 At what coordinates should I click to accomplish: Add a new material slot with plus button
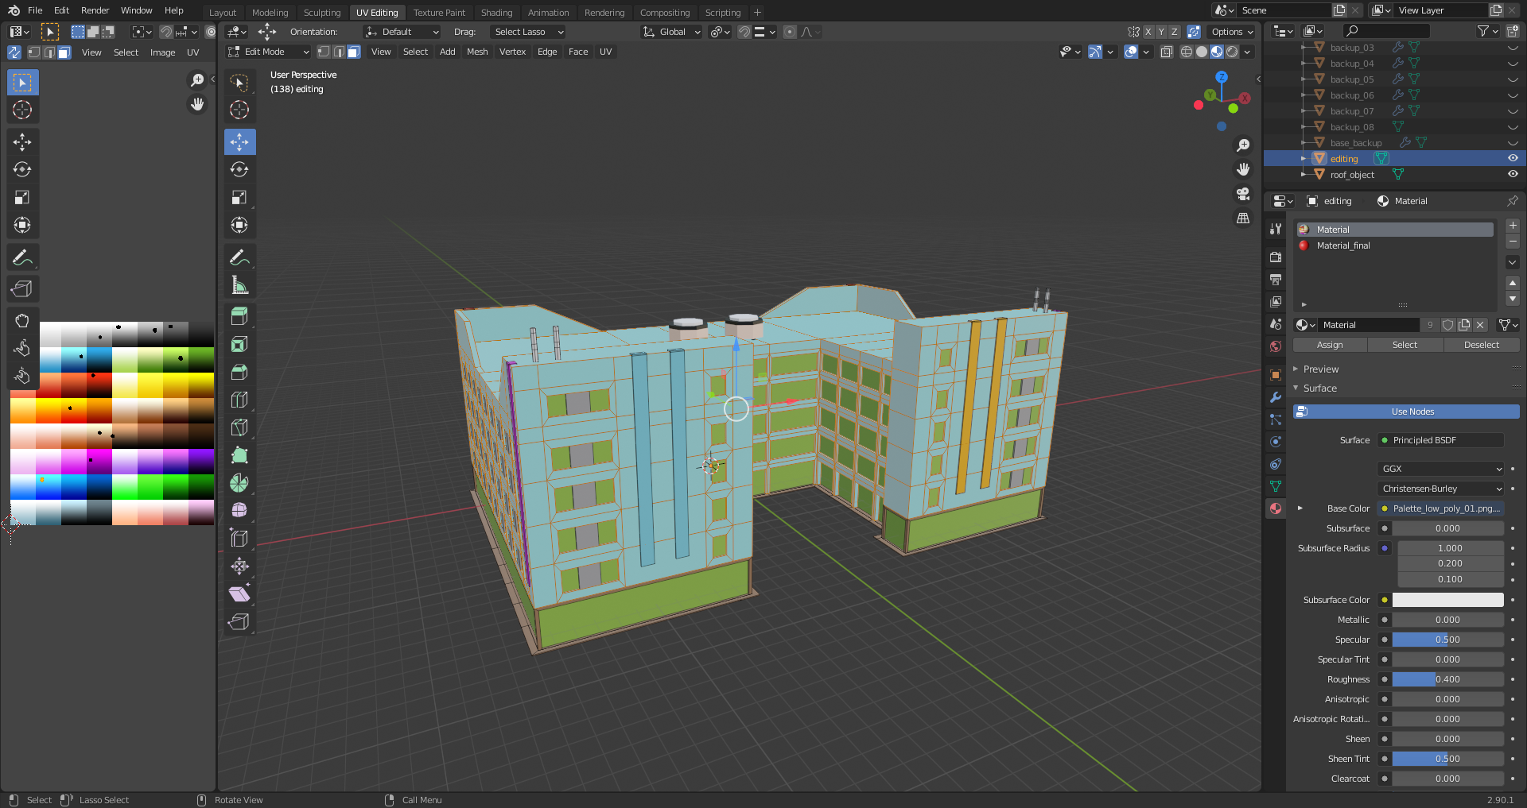click(x=1513, y=226)
